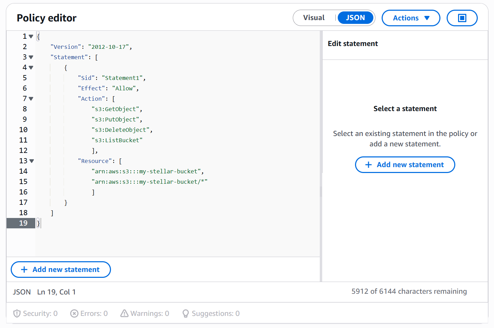Switch editor to Visual mode

(314, 18)
